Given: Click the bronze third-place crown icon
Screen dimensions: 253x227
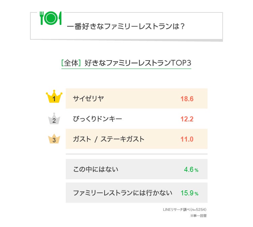Looking at the screenshot, I should click(x=54, y=139).
